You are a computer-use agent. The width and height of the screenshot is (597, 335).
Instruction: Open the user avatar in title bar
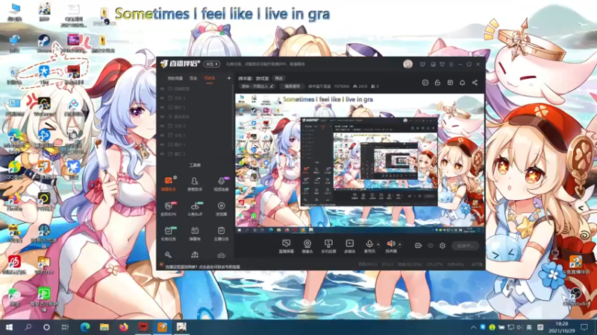pyautogui.click(x=407, y=64)
